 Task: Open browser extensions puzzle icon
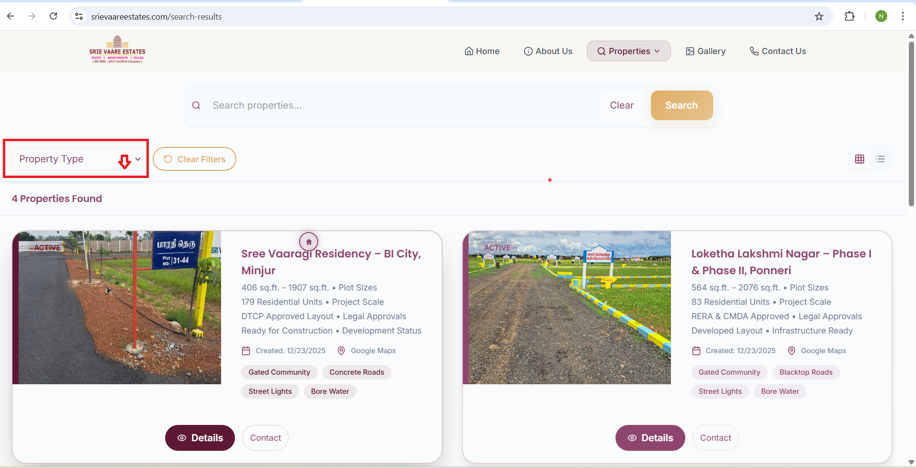point(849,17)
